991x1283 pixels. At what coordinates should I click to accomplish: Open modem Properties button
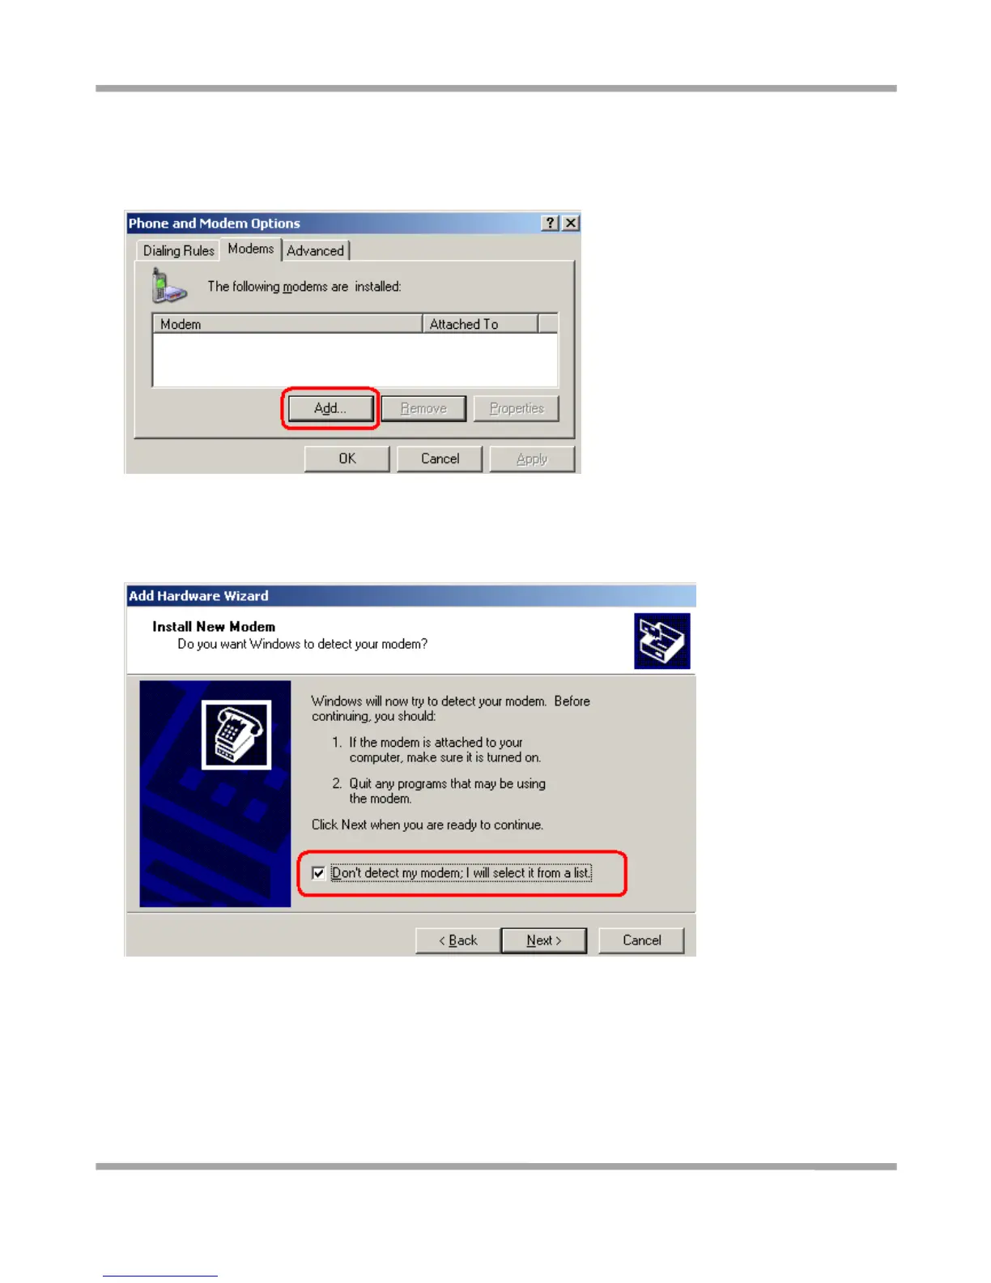pos(517,408)
